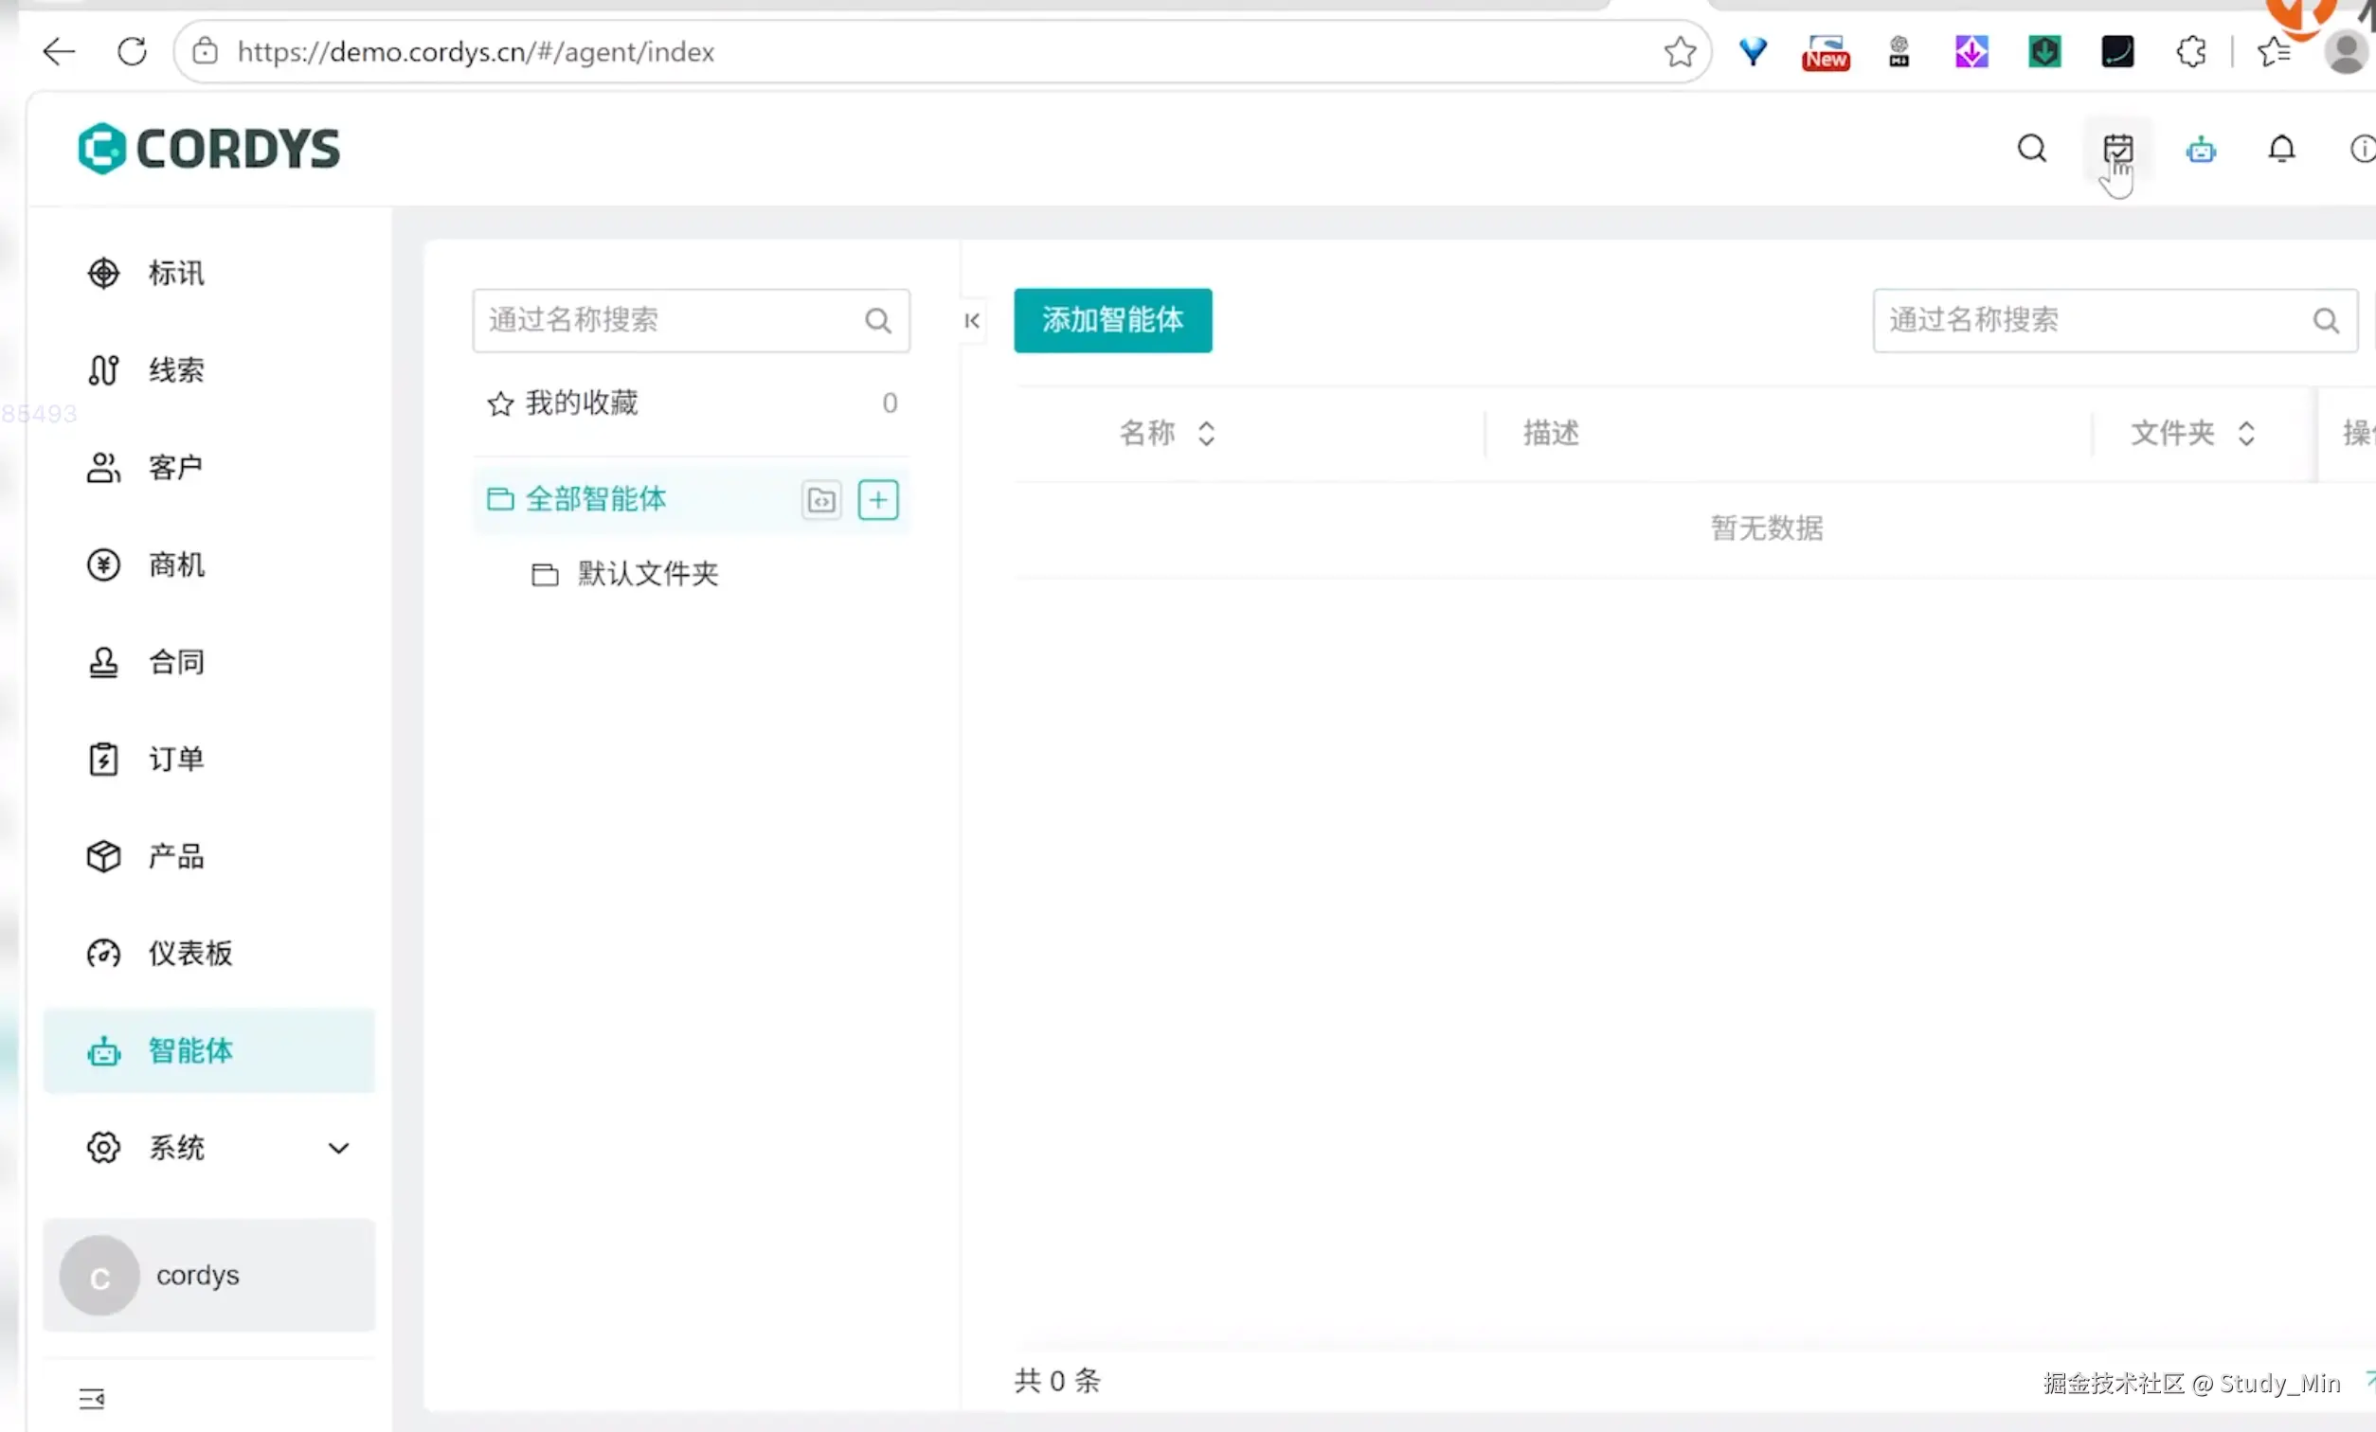Bookmark page with star in address bar

1680,51
